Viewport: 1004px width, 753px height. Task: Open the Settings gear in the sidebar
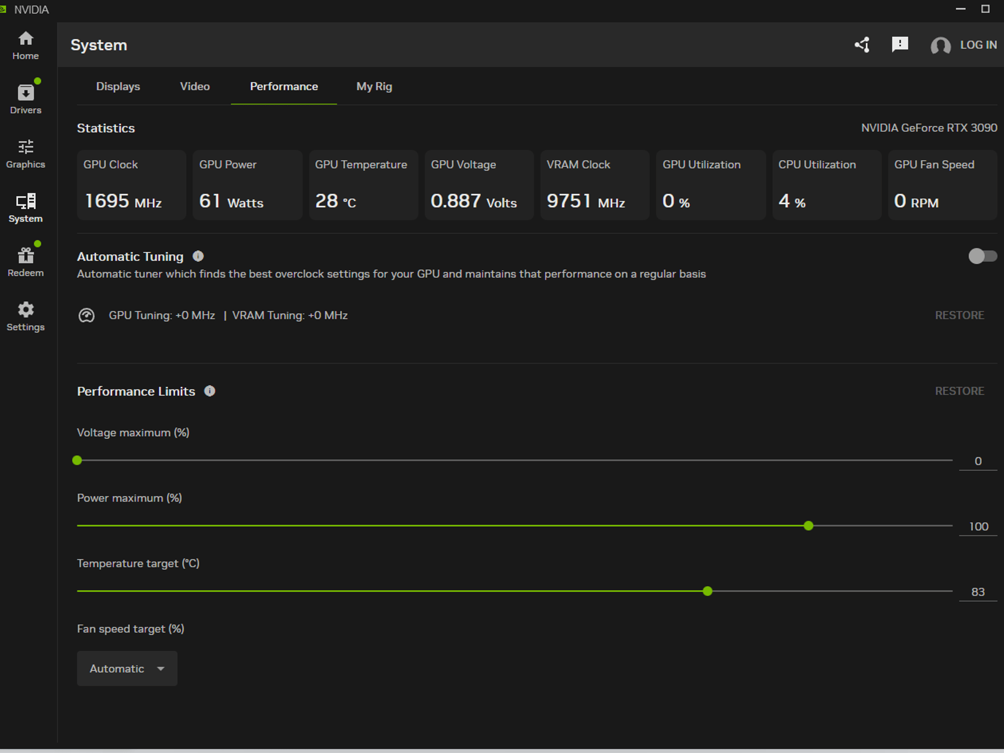[25, 316]
